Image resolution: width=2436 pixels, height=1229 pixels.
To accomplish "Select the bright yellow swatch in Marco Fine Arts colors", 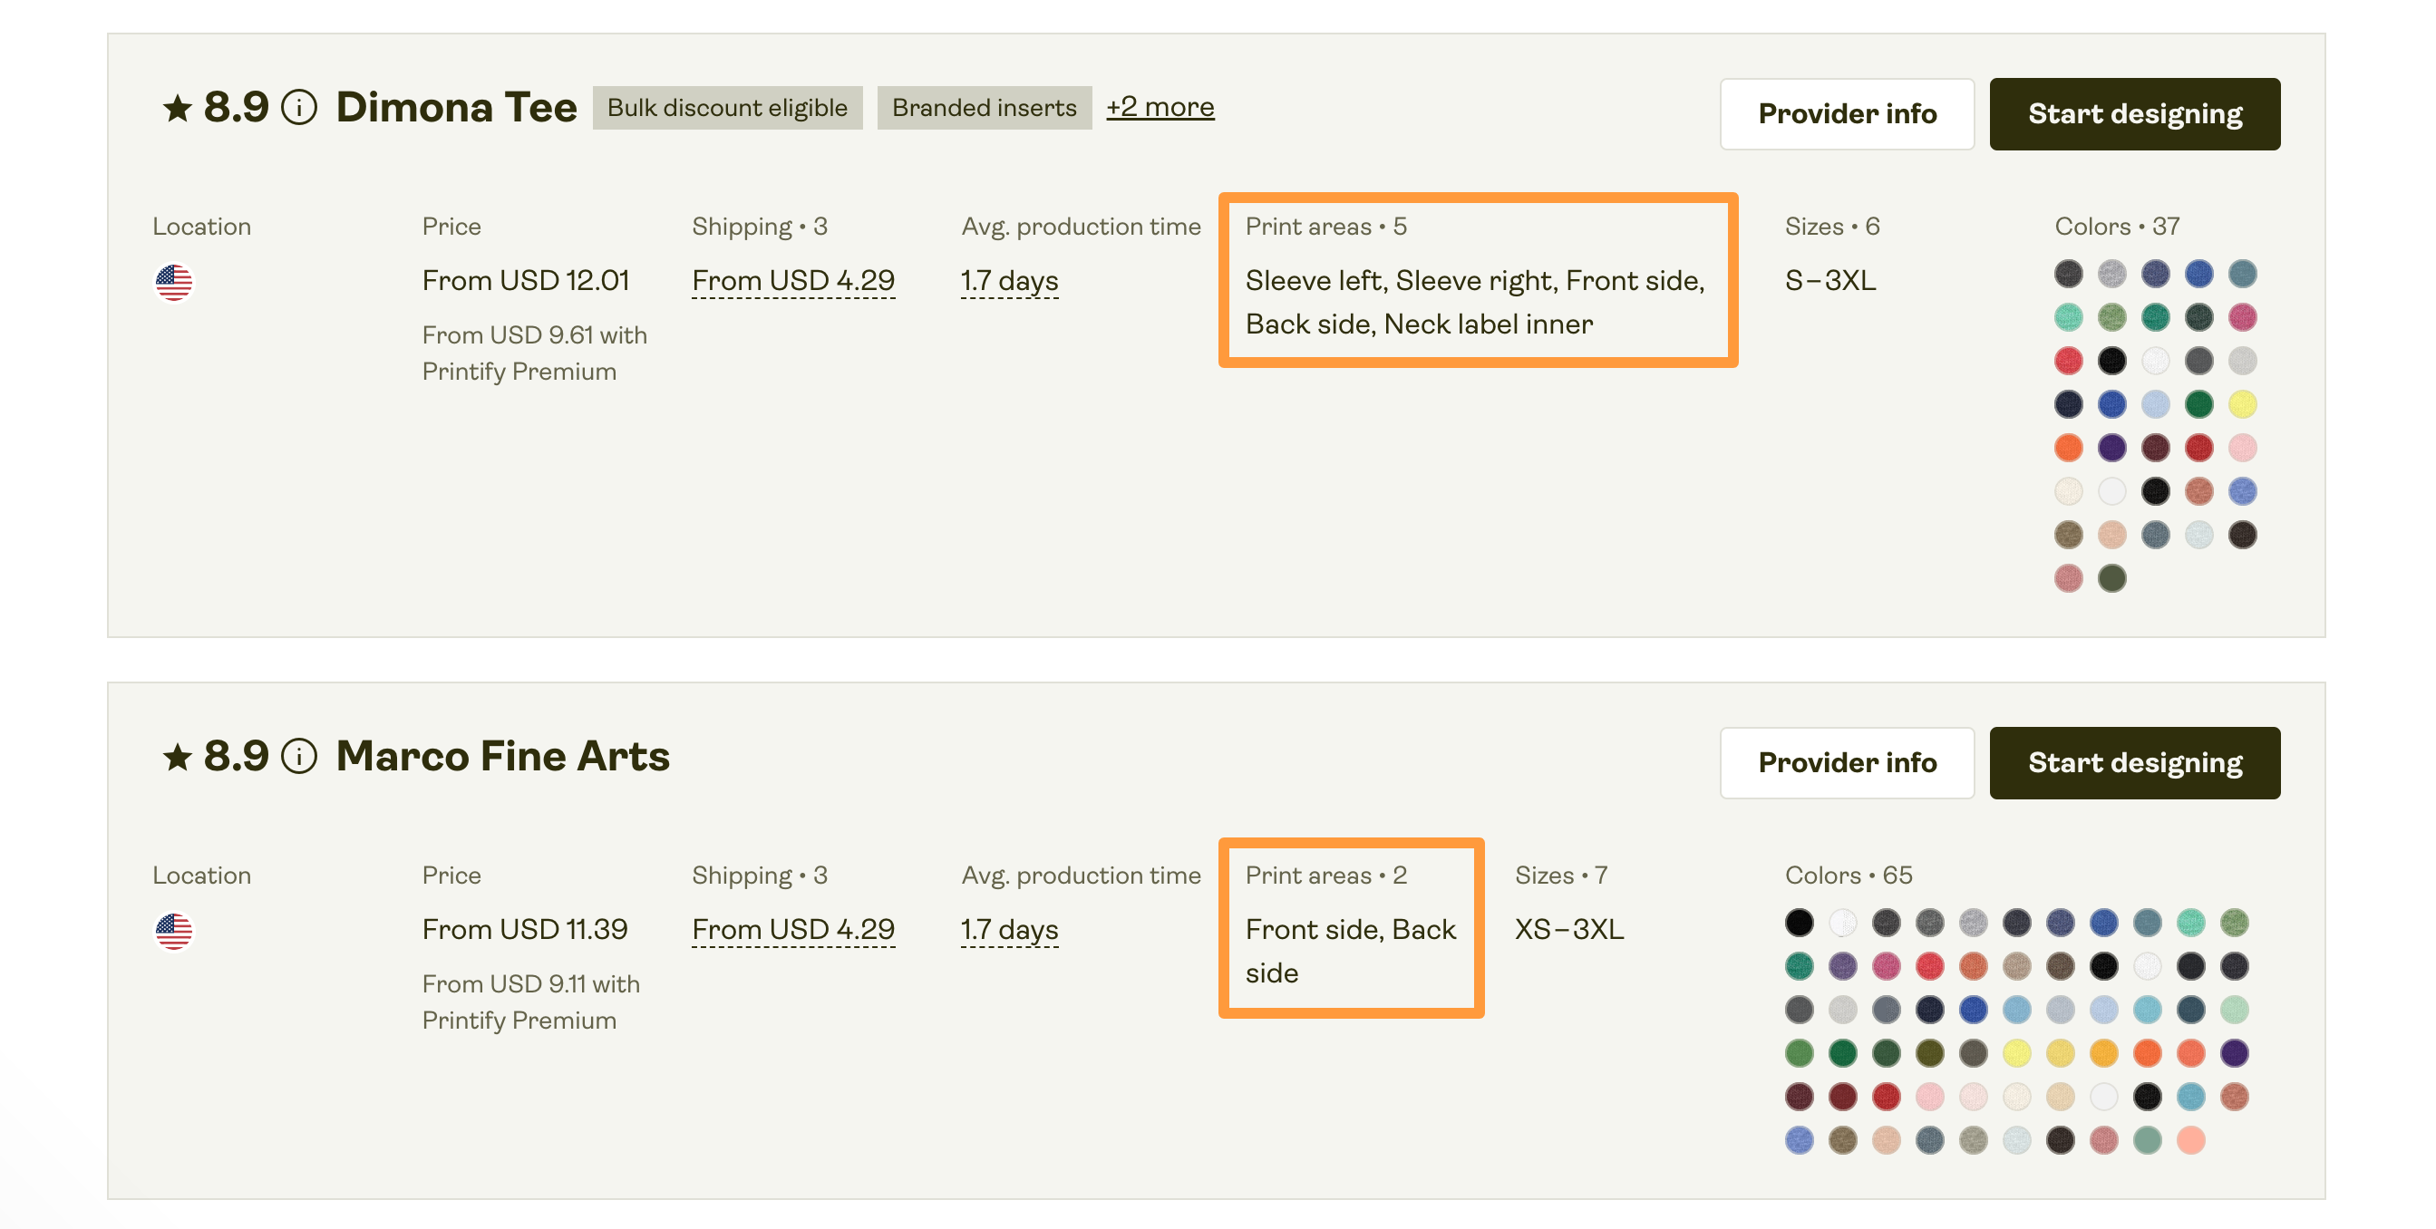I will [2016, 1053].
